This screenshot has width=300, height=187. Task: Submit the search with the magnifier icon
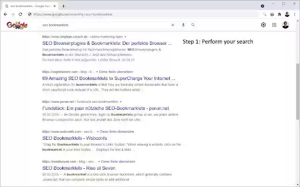tap(193, 25)
